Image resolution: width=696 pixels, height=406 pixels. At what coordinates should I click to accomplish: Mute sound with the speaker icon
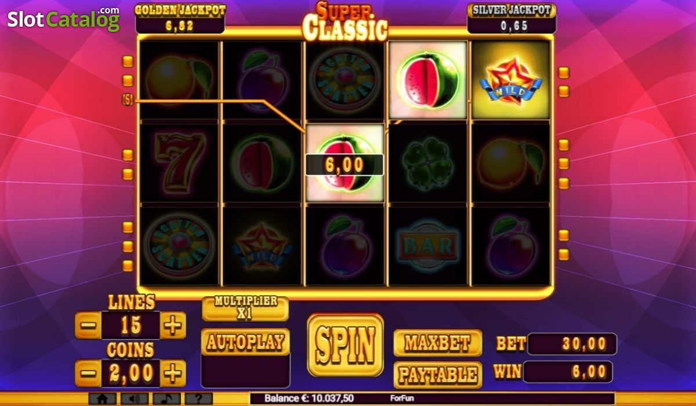tap(134, 399)
